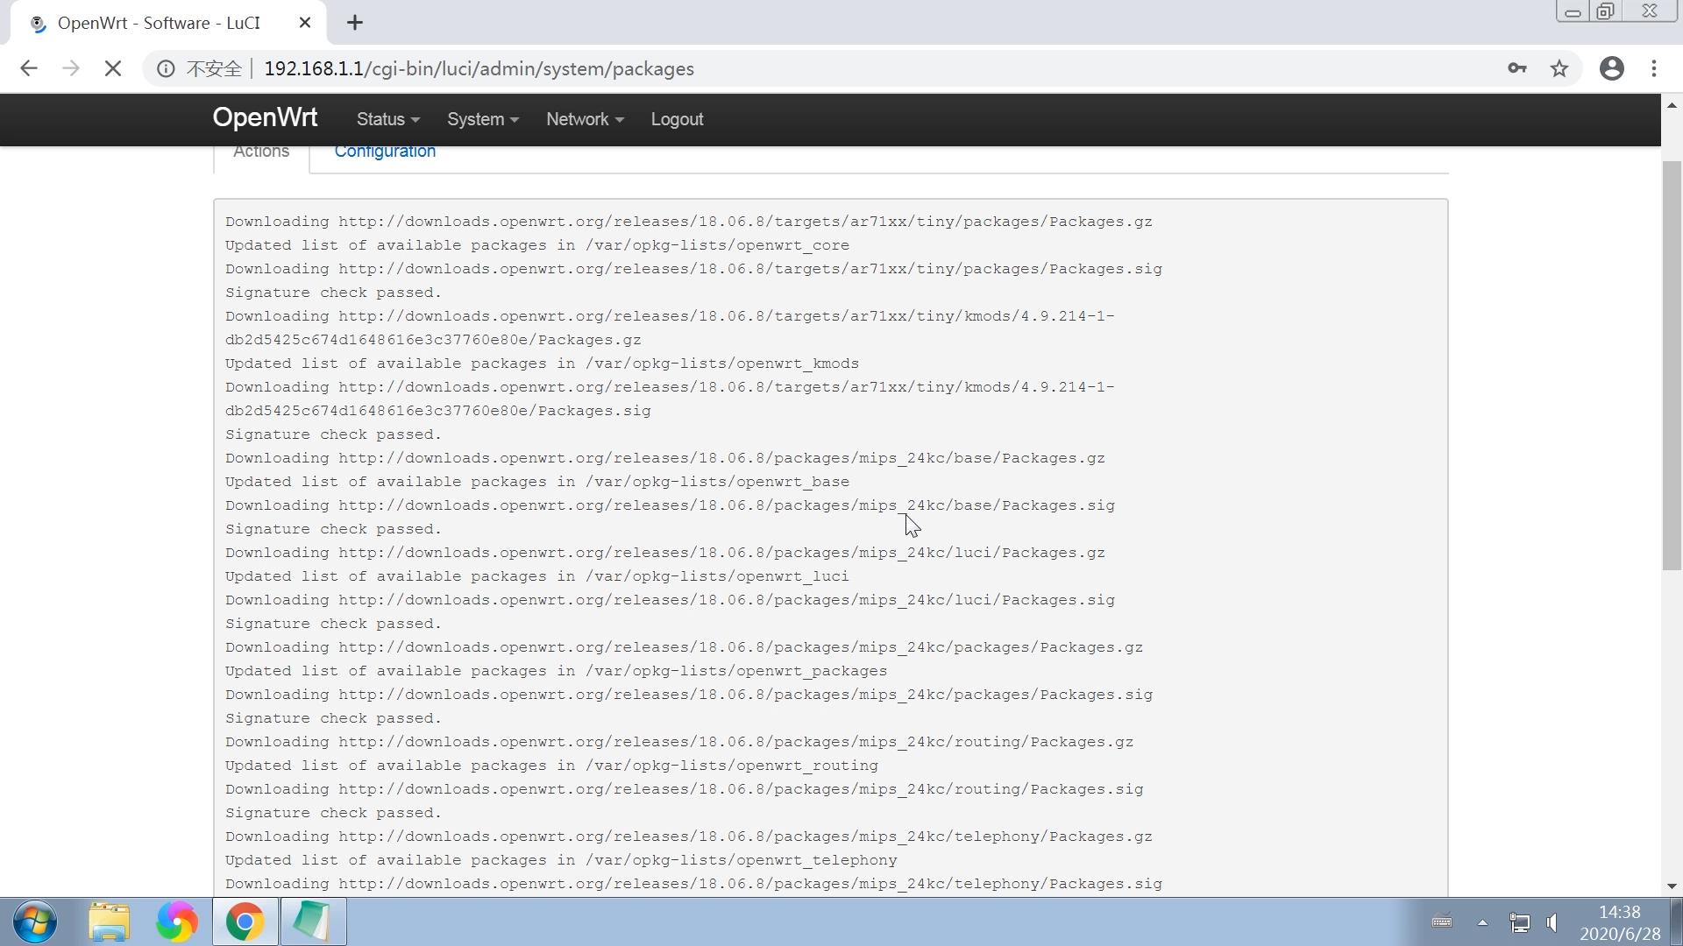Click the OpenWrt brand logo link
This screenshot has width=1683, height=946.
click(265, 117)
